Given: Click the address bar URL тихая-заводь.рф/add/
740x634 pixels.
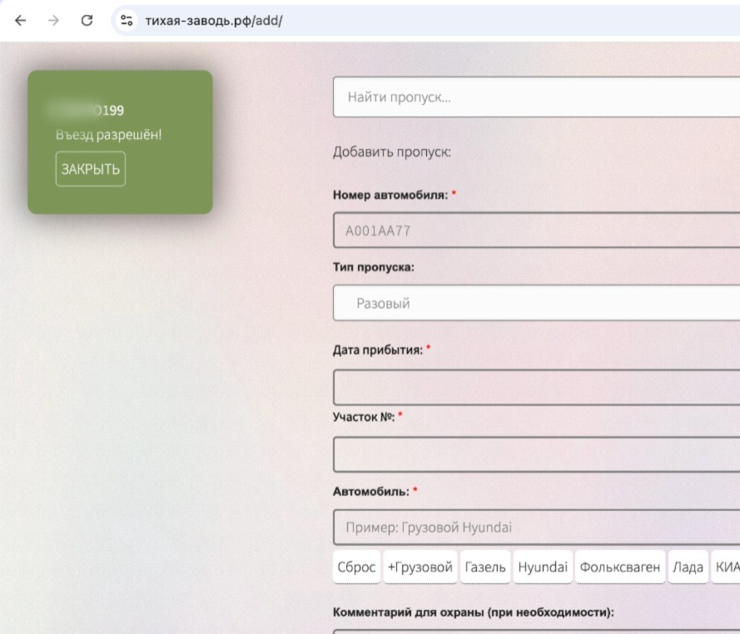Looking at the screenshot, I should (214, 21).
